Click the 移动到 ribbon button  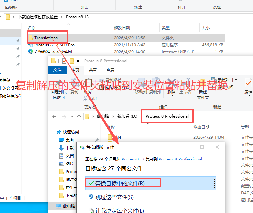coord(141,86)
